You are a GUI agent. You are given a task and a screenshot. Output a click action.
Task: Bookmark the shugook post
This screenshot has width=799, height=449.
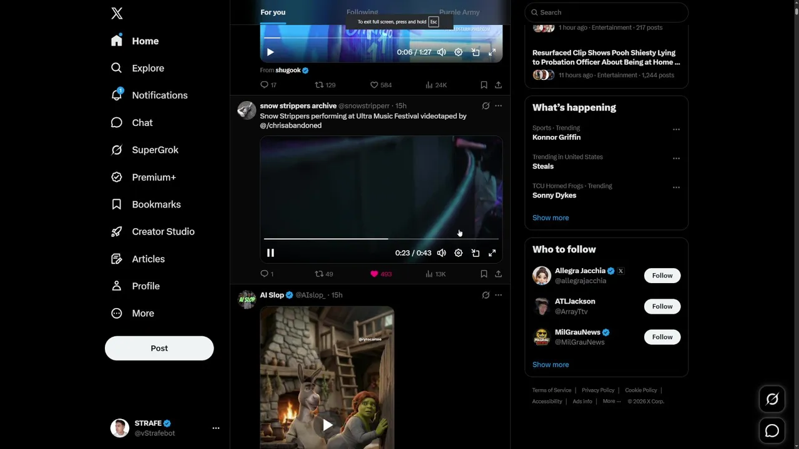(x=484, y=85)
